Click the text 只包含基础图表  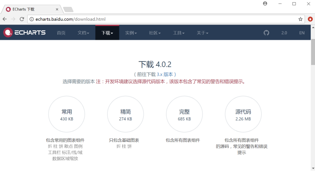point(124,140)
